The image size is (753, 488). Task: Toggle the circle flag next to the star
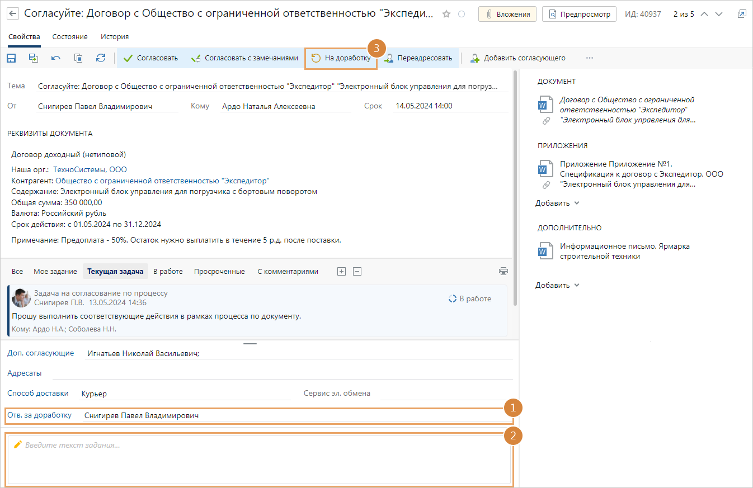coord(462,14)
